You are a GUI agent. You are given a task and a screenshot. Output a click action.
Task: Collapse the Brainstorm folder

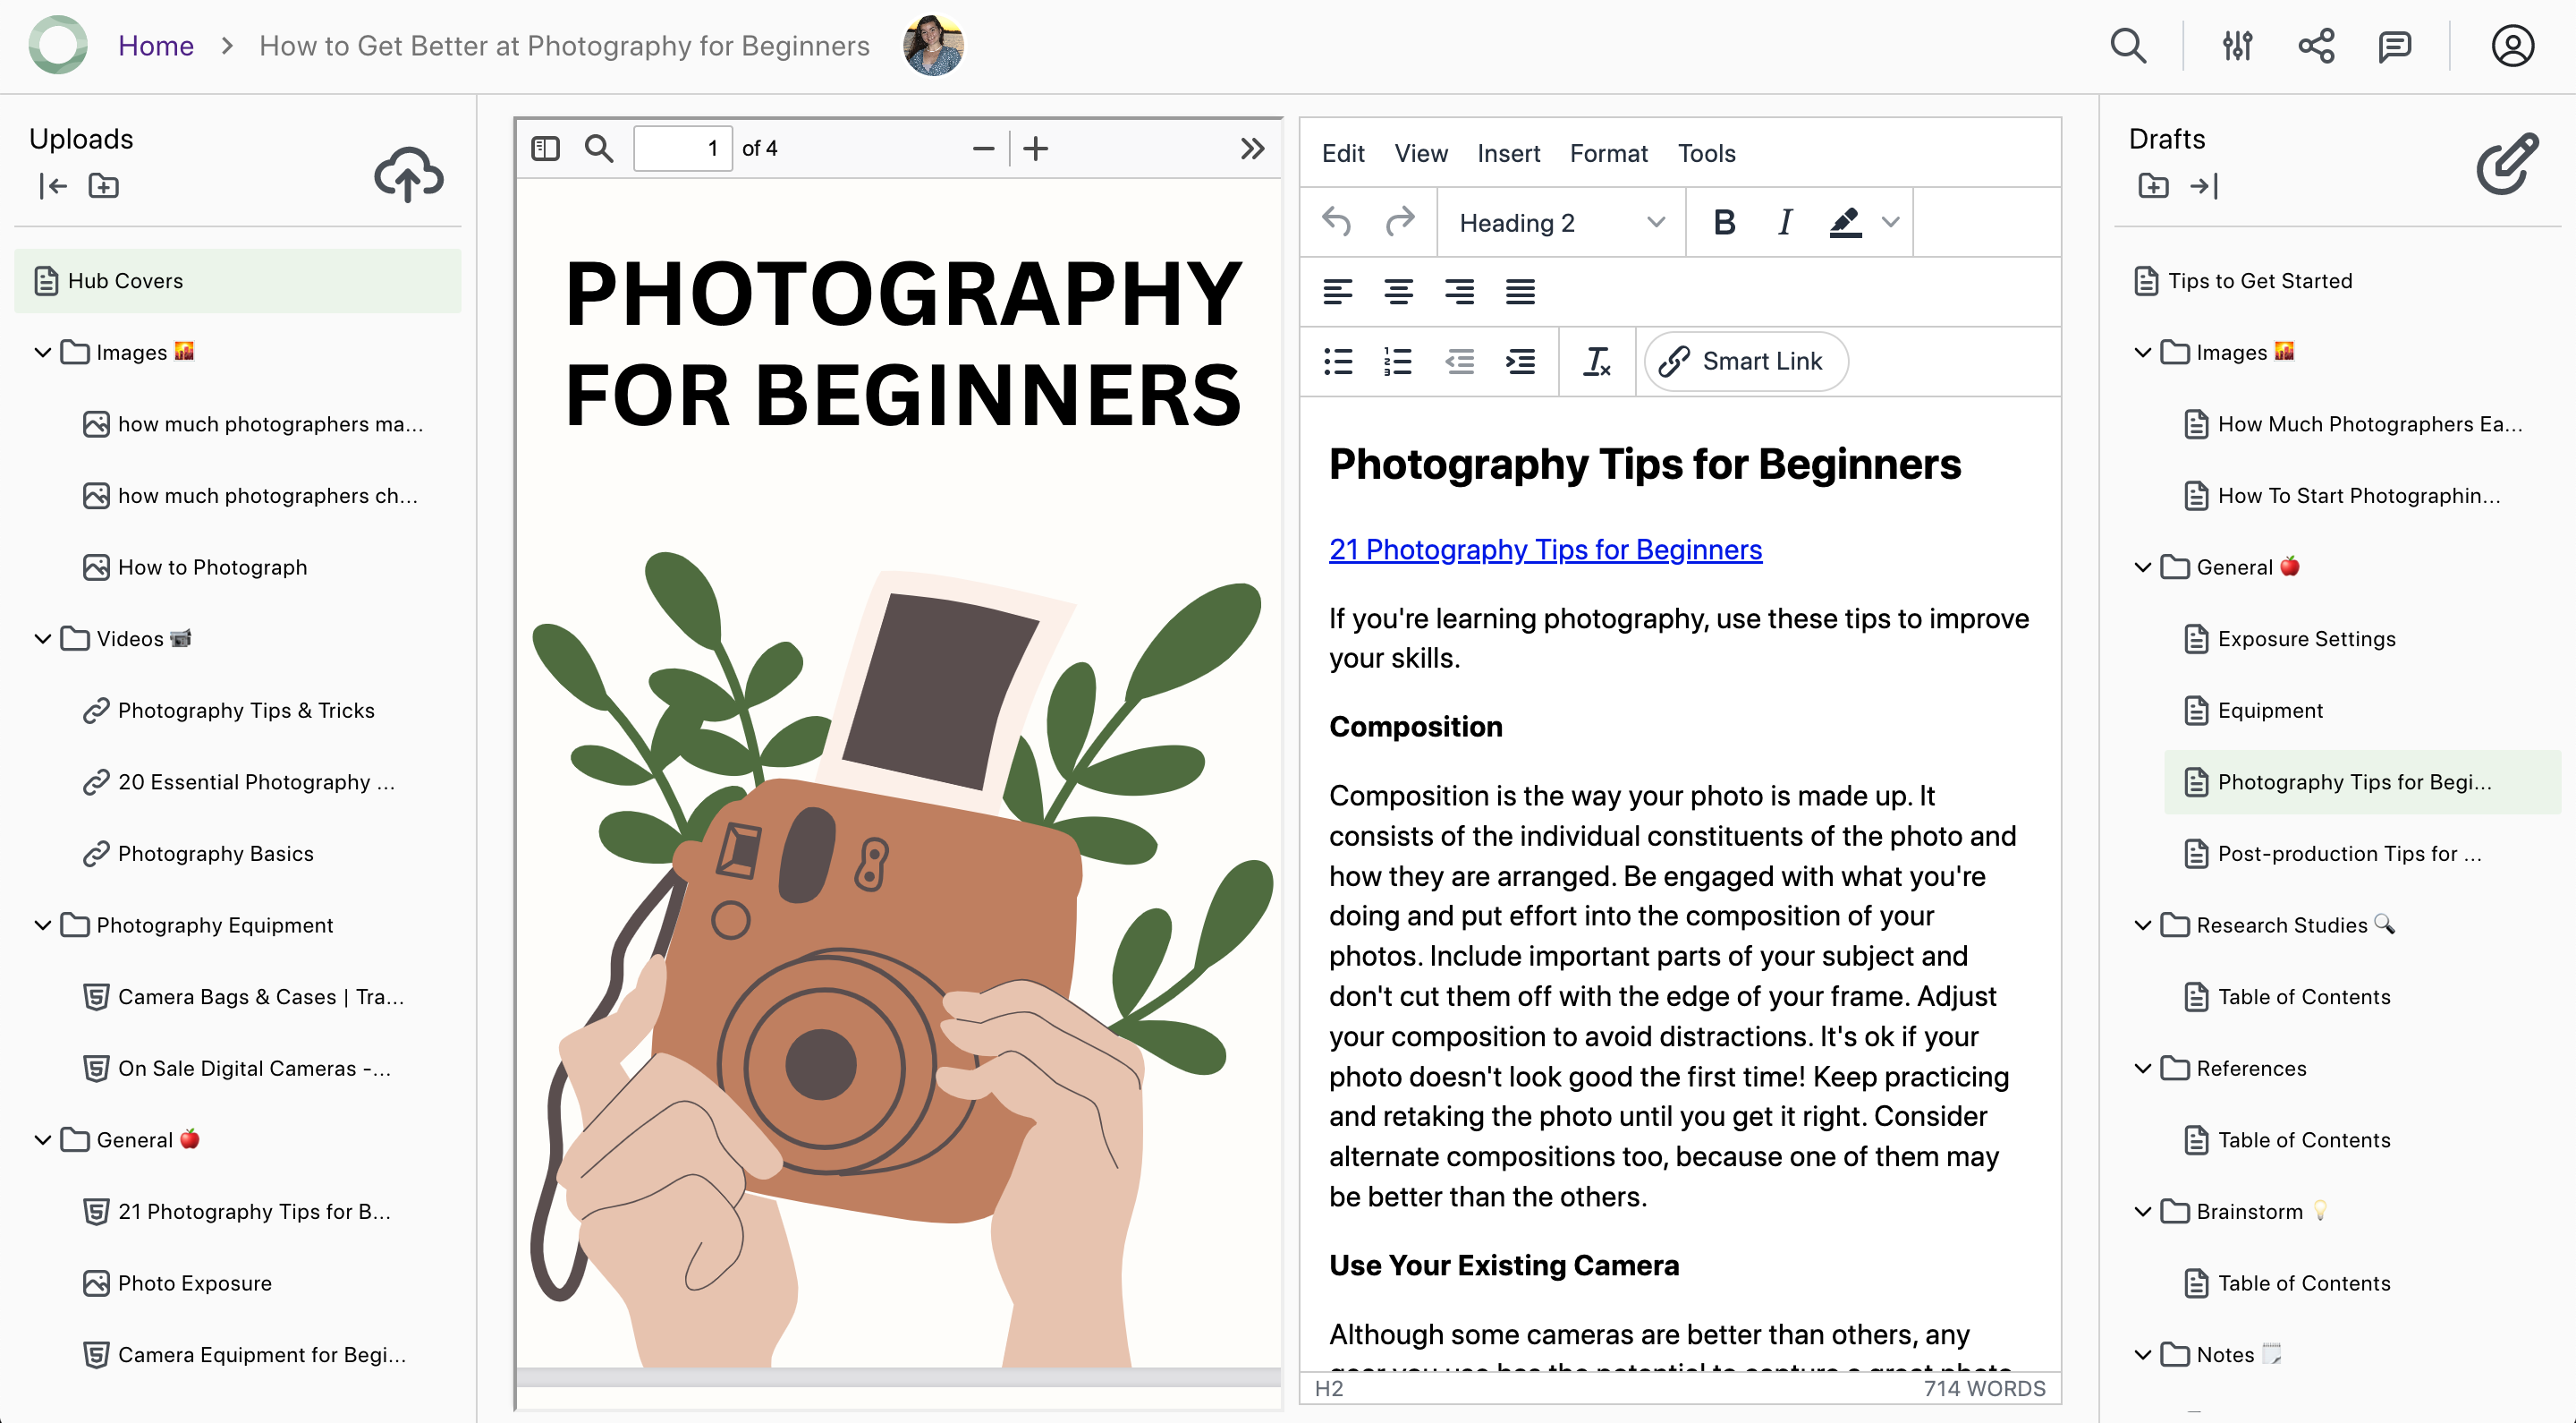point(2143,1211)
